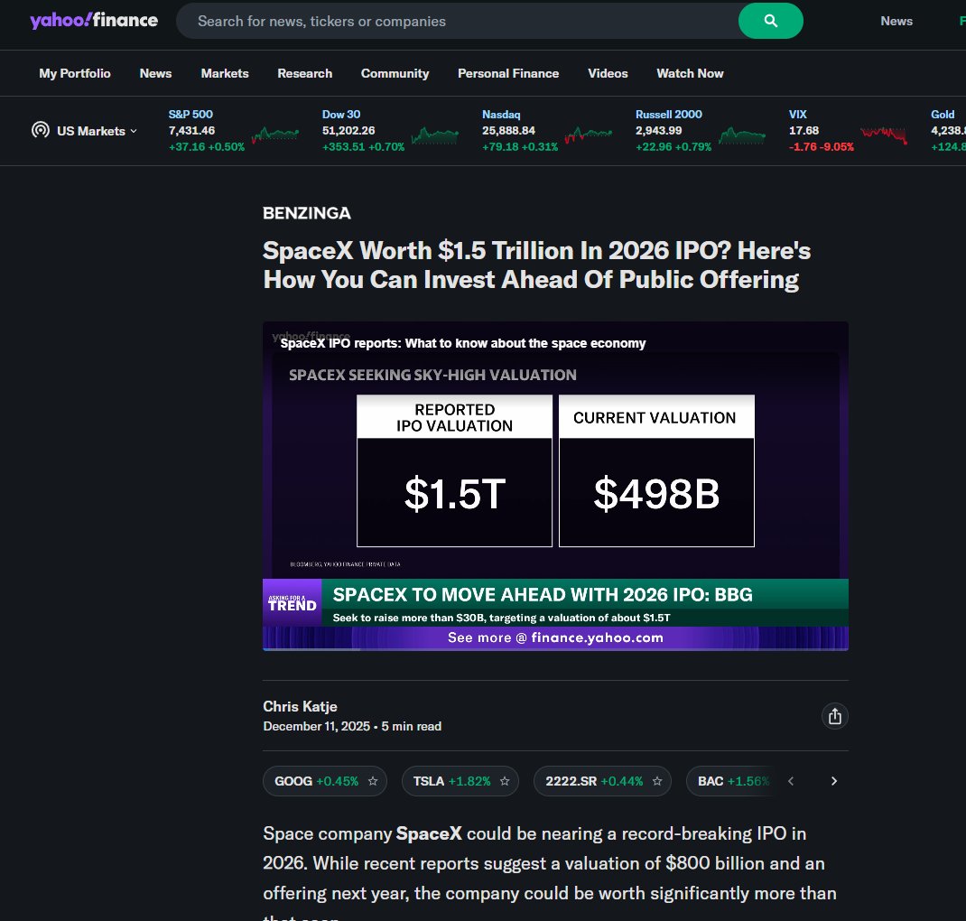Open the Community navigation item
Screen dimensions: 966x921
point(395,73)
